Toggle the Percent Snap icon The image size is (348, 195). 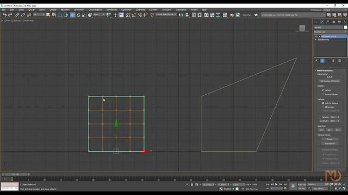click(x=140, y=15)
